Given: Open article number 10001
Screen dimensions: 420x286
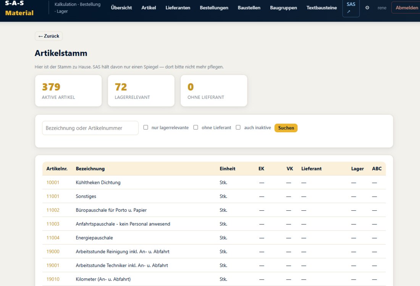Looking at the screenshot, I should (53, 182).
